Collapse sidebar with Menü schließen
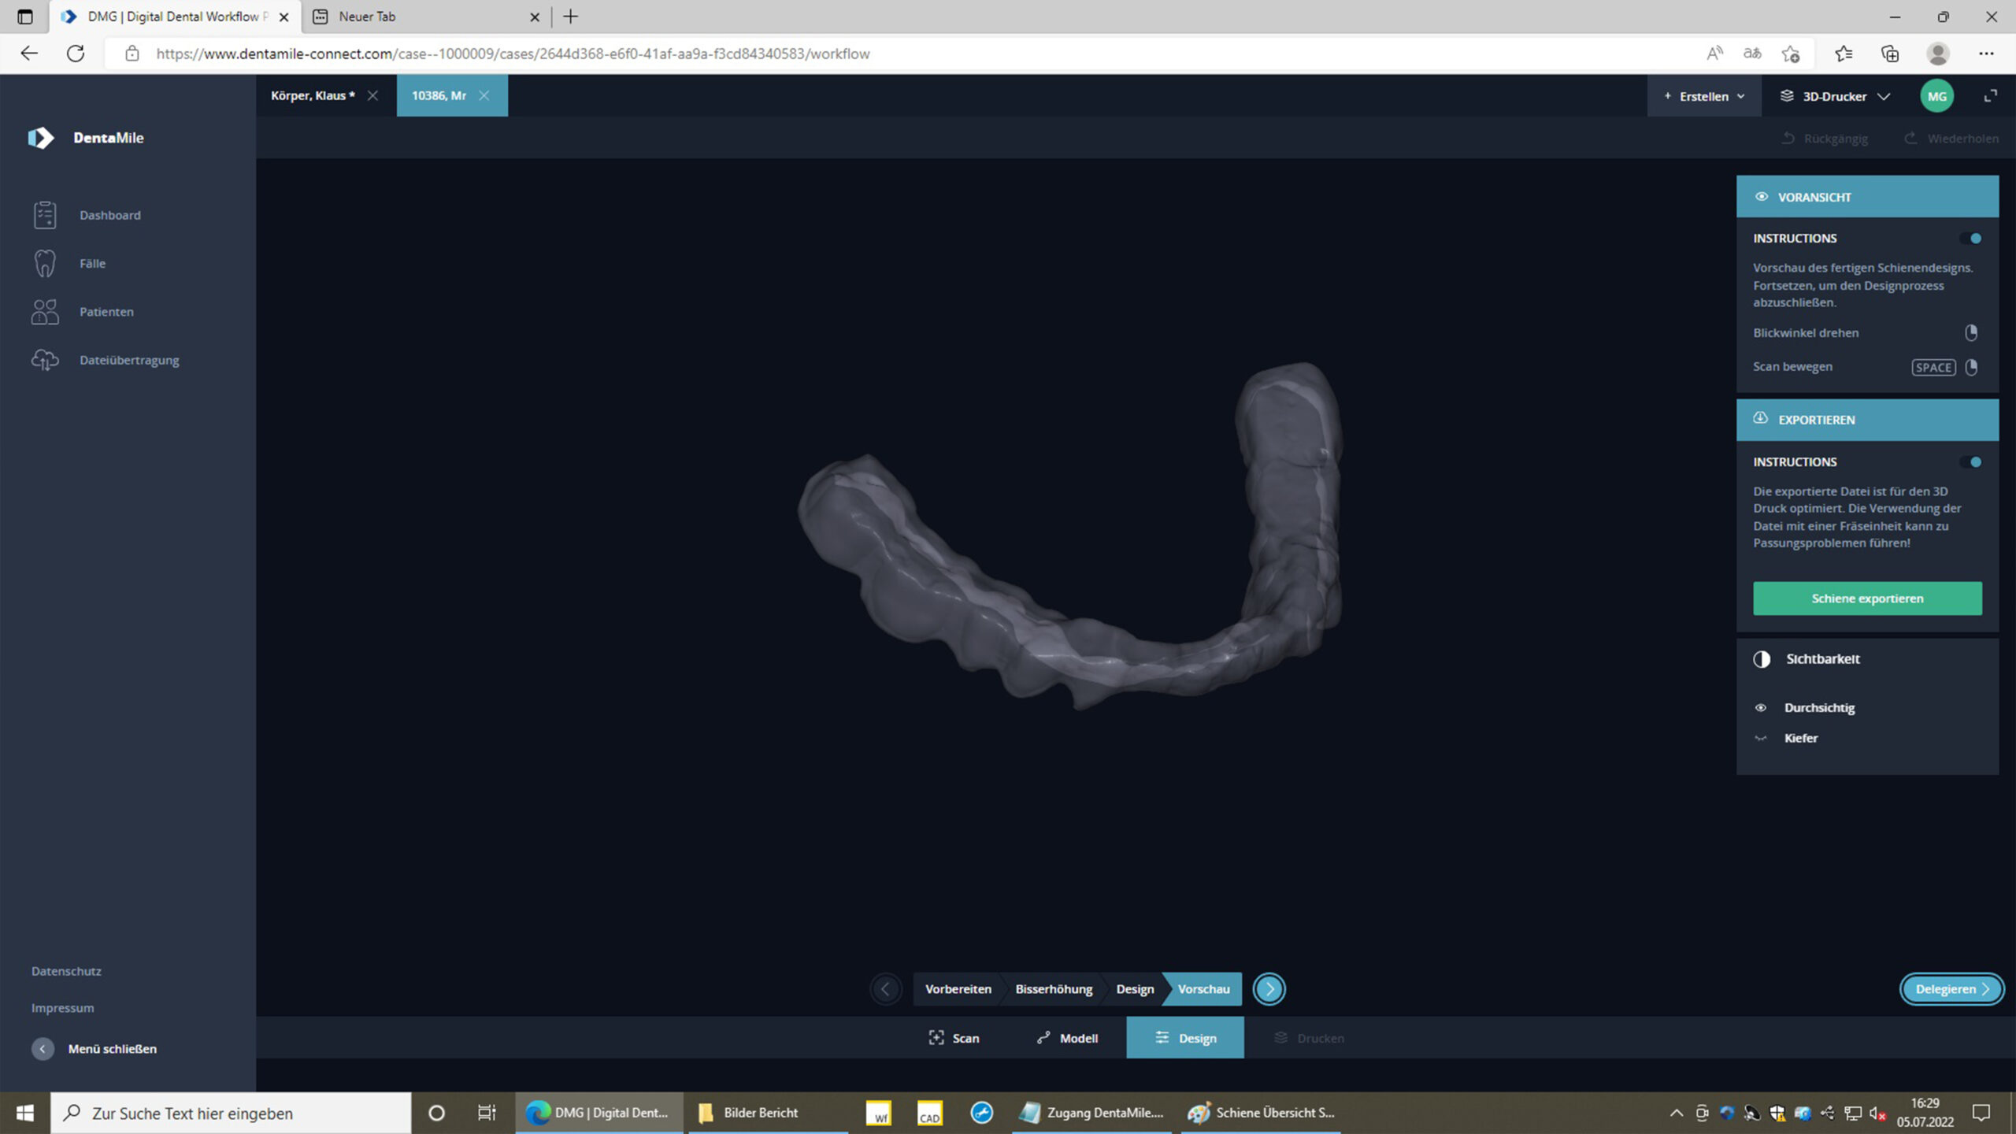Viewport: 2016px width, 1134px height. 43,1049
